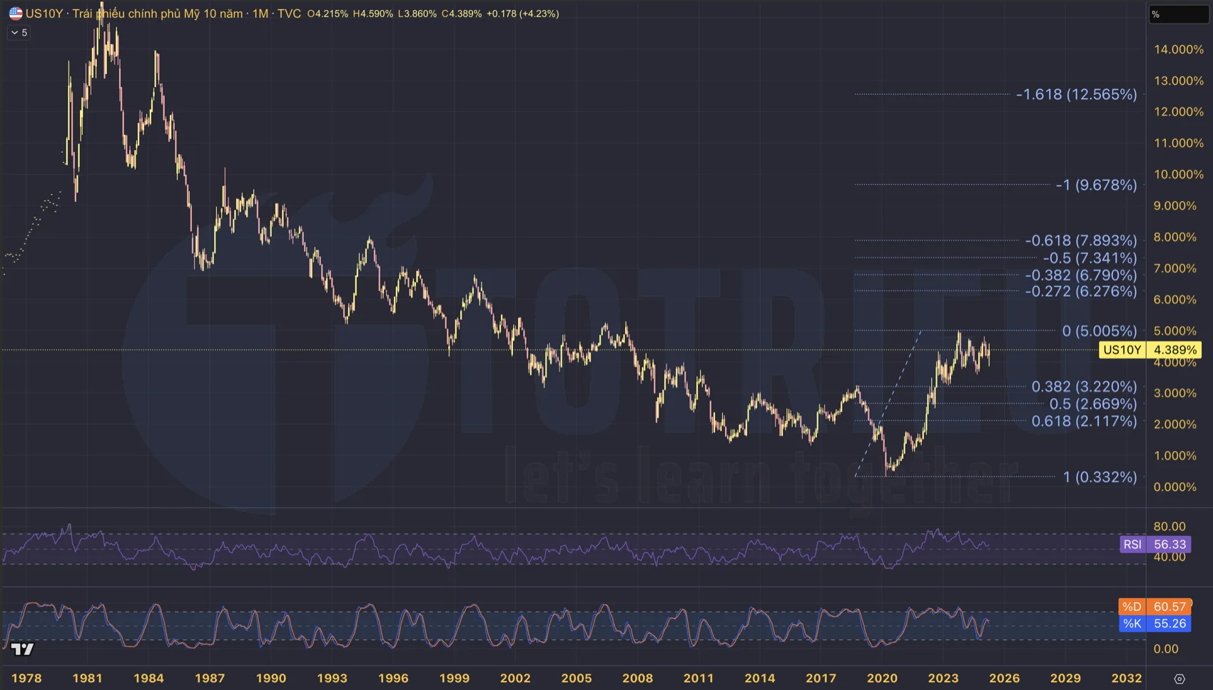The height and width of the screenshot is (690, 1213).
Task: Click the US10Y symbol name in the legend
Action: point(44,14)
